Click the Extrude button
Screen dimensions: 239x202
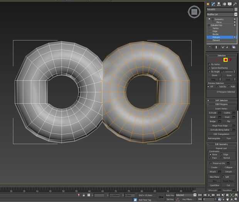pyautogui.click(x=213, y=112)
